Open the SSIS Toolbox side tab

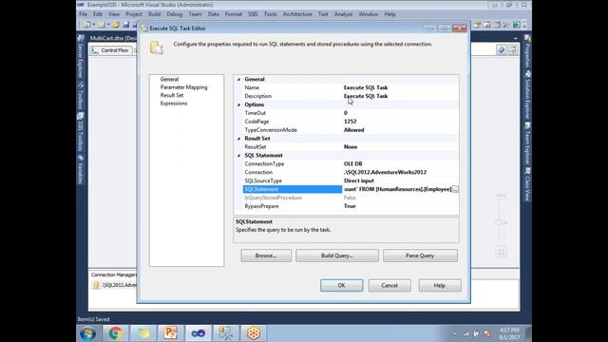pos(81,133)
